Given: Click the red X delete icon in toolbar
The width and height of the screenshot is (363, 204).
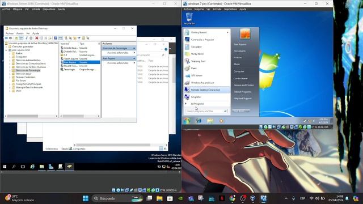Looking at the screenshot, I should (36, 38).
